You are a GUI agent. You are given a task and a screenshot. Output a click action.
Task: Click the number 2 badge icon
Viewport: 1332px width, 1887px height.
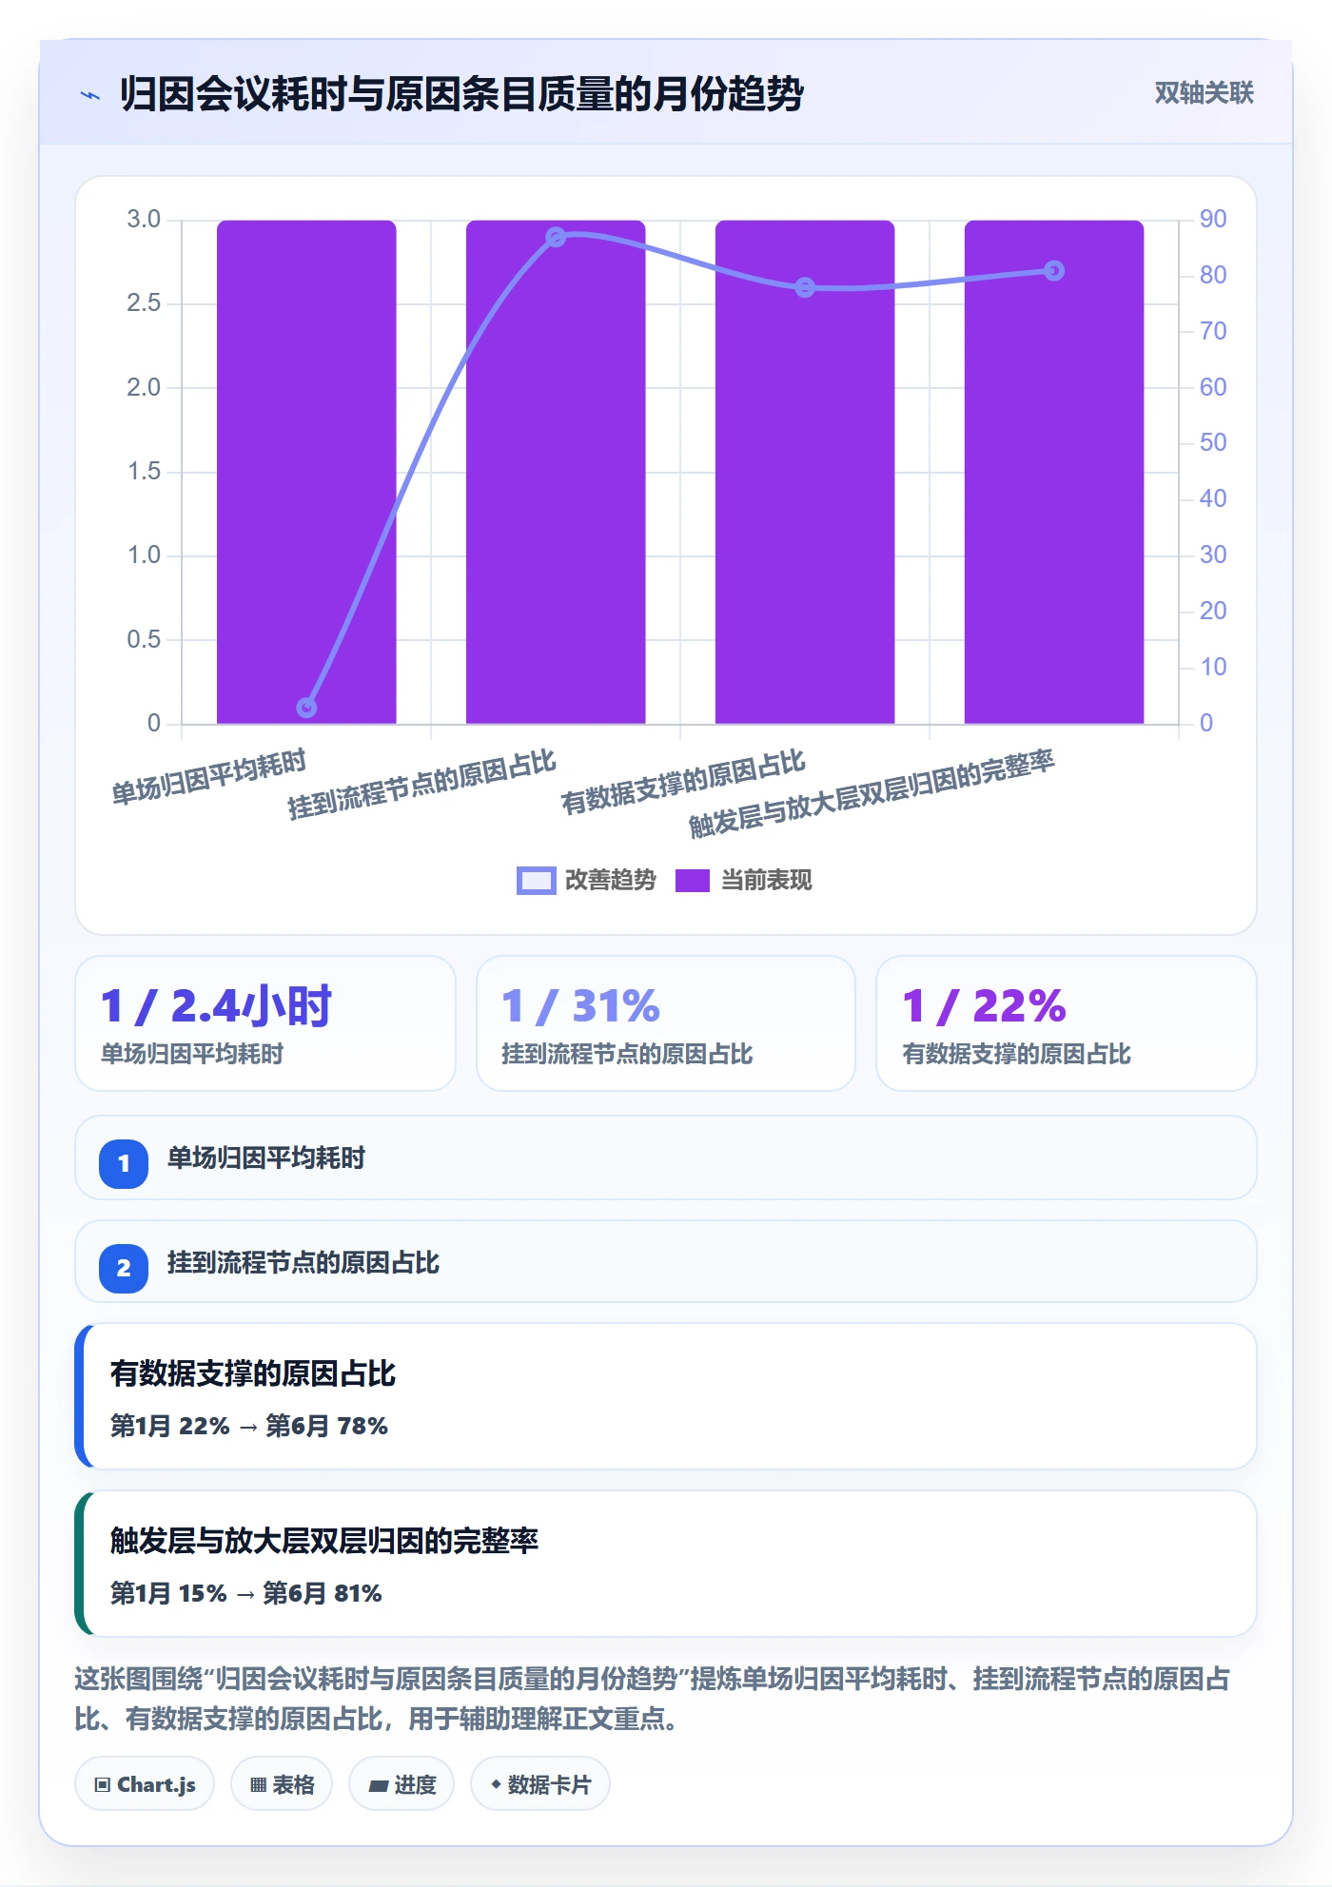pos(124,1268)
